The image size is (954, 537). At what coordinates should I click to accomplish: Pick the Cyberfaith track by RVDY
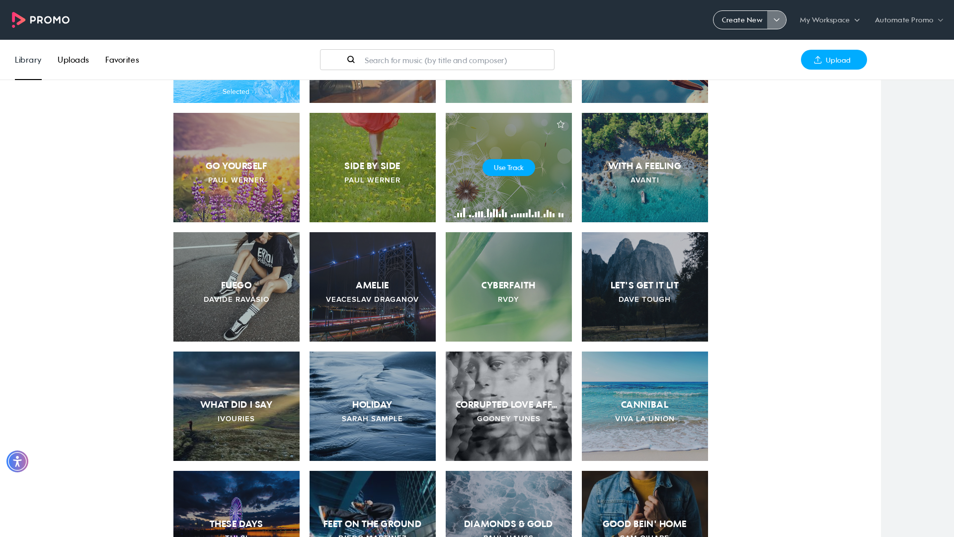click(509, 287)
